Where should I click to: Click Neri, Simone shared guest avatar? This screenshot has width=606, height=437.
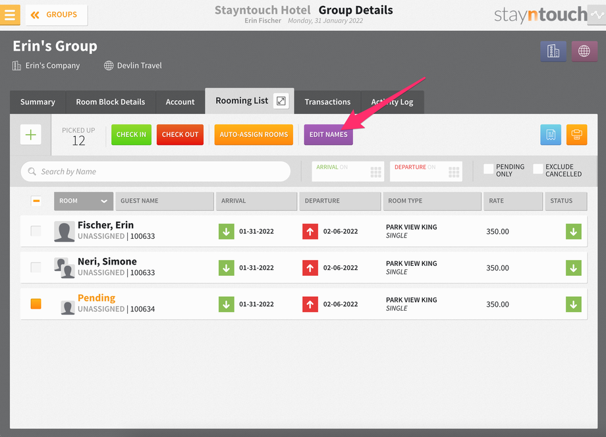click(64, 268)
